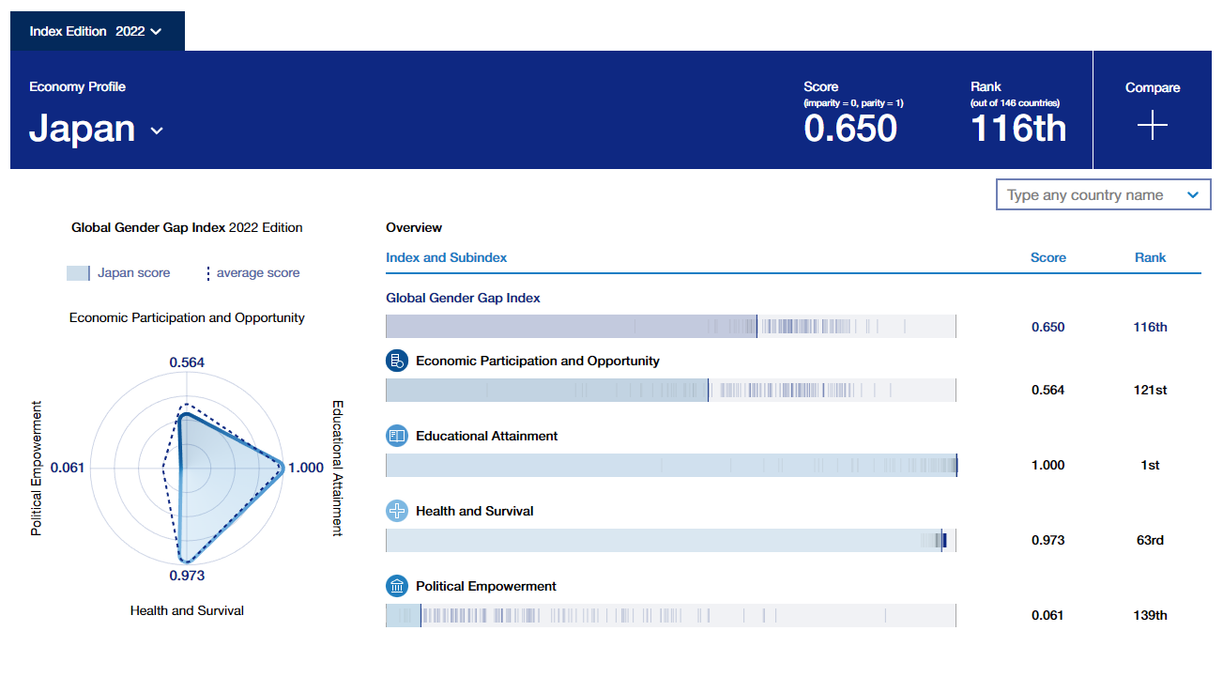Click the average score legend entry
Screen dimensions: 1223x677
tap(252, 273)
